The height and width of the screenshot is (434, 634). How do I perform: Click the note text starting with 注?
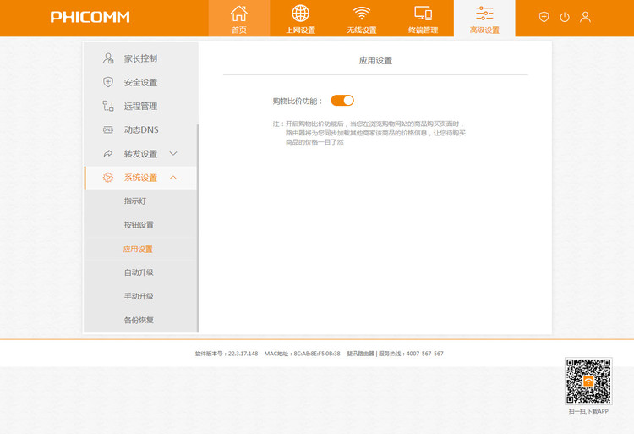coord(369,133)
